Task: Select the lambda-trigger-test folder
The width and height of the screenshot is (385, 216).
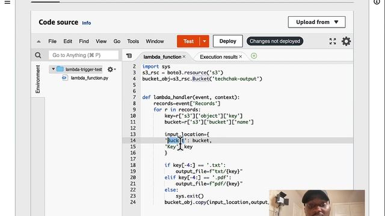Action: point(84,70)
